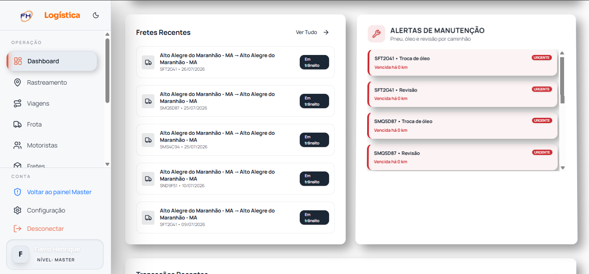589x274 pixels.
Task: Click truck icon of freight 09/07/2026
Action: point(148,218)
